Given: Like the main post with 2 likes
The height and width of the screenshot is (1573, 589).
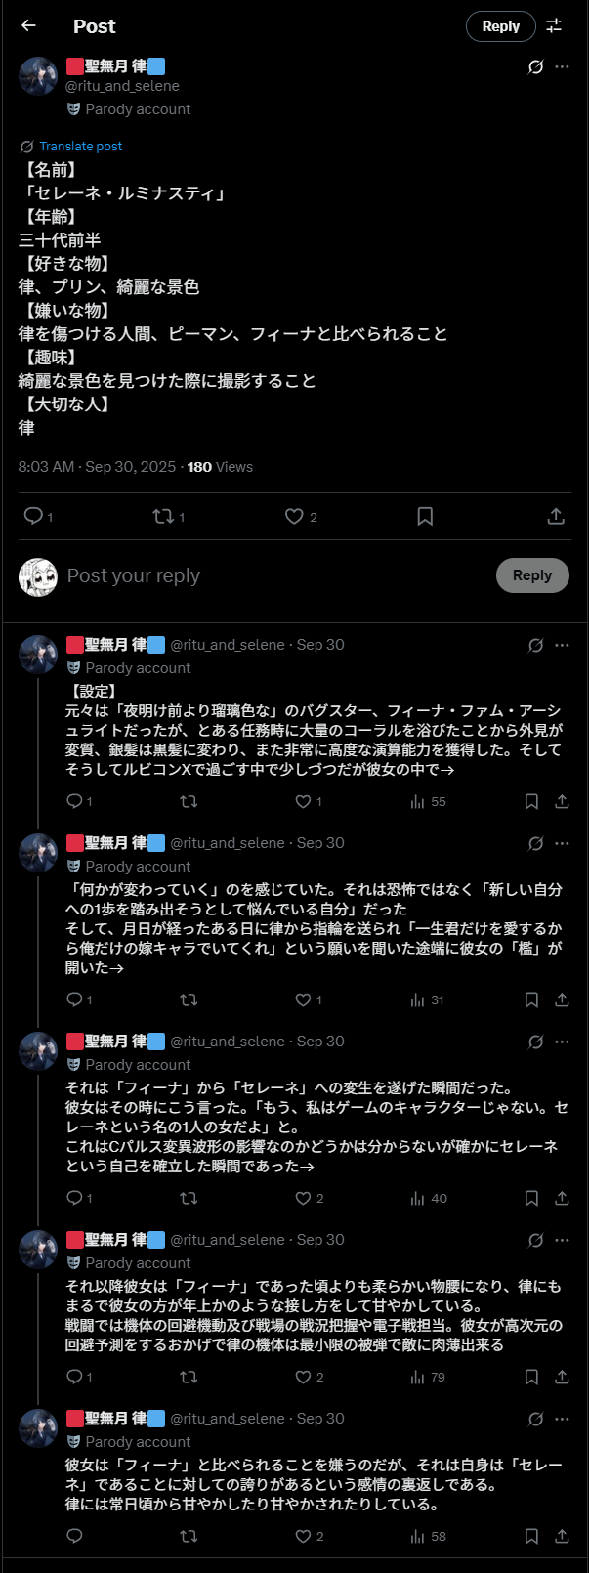Looking at the screenshot, I should [x=294, y=516].
